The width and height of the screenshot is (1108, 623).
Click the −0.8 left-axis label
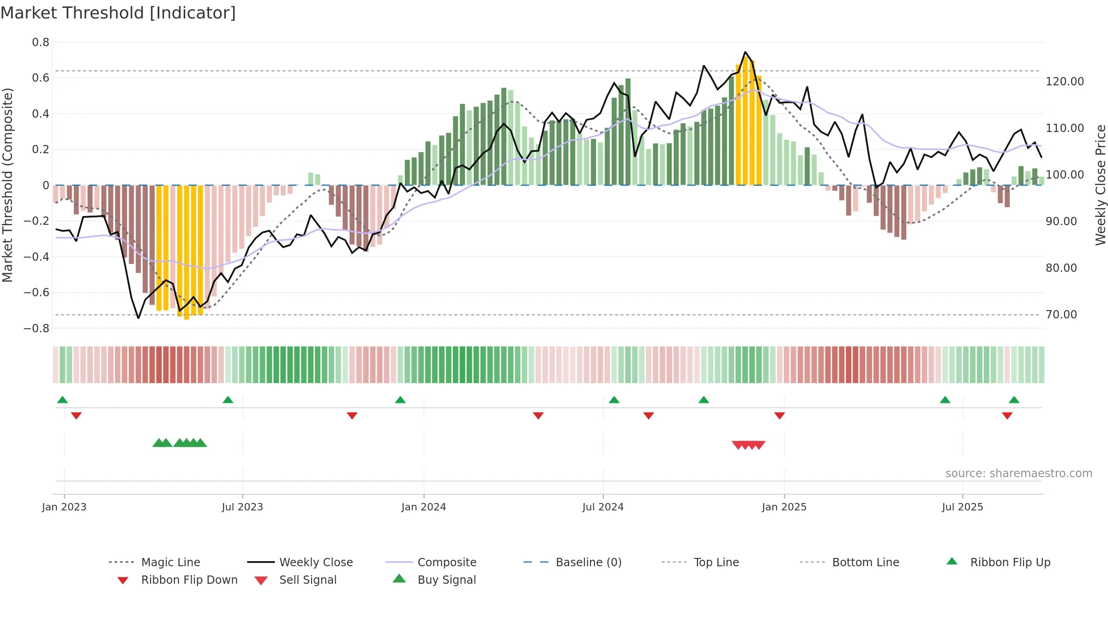pyautogui.click(x=36, y=329)
